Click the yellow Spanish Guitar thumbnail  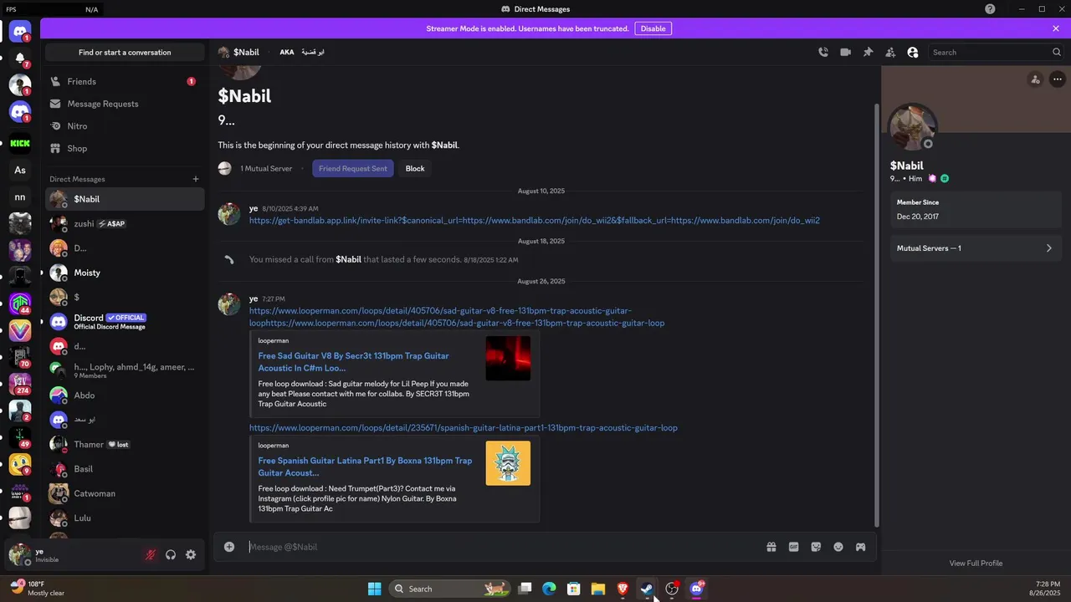point(508,463)
